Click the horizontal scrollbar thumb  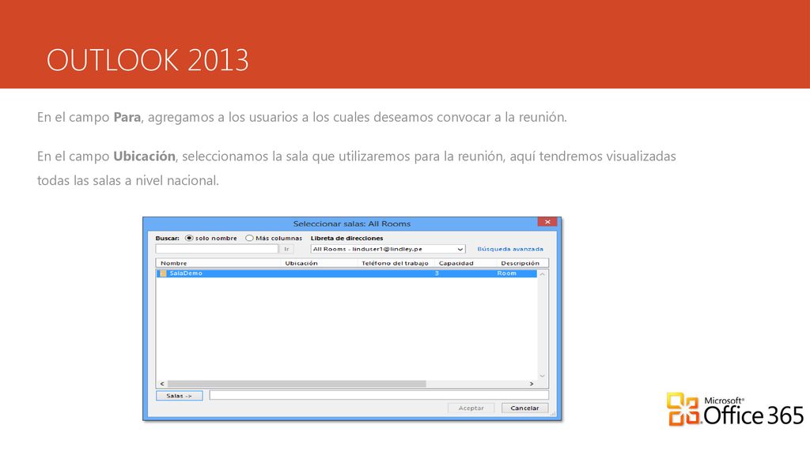pyautogui.click(x=297, y=384)
